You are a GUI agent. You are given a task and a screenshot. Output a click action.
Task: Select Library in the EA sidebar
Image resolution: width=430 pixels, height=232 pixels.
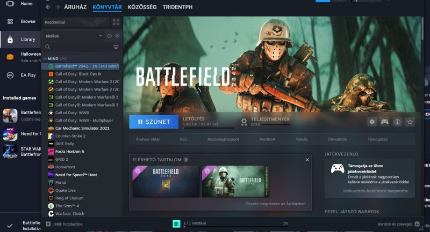pyautogui.click(x=20, y=39)
